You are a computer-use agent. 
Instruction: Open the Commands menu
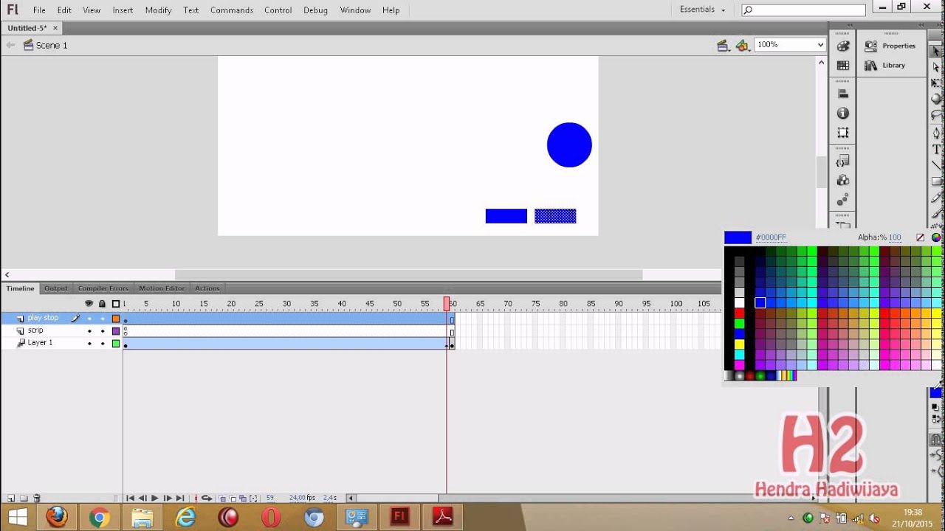232,10
